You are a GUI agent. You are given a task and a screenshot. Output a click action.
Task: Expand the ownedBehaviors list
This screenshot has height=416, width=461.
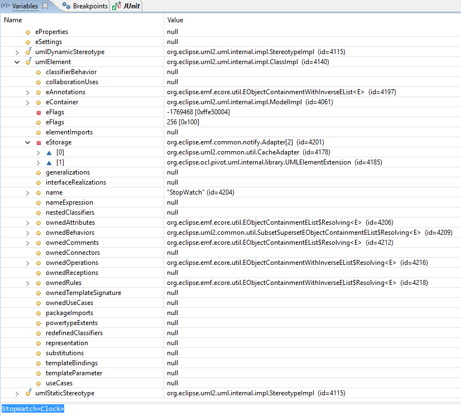(28, 233)
